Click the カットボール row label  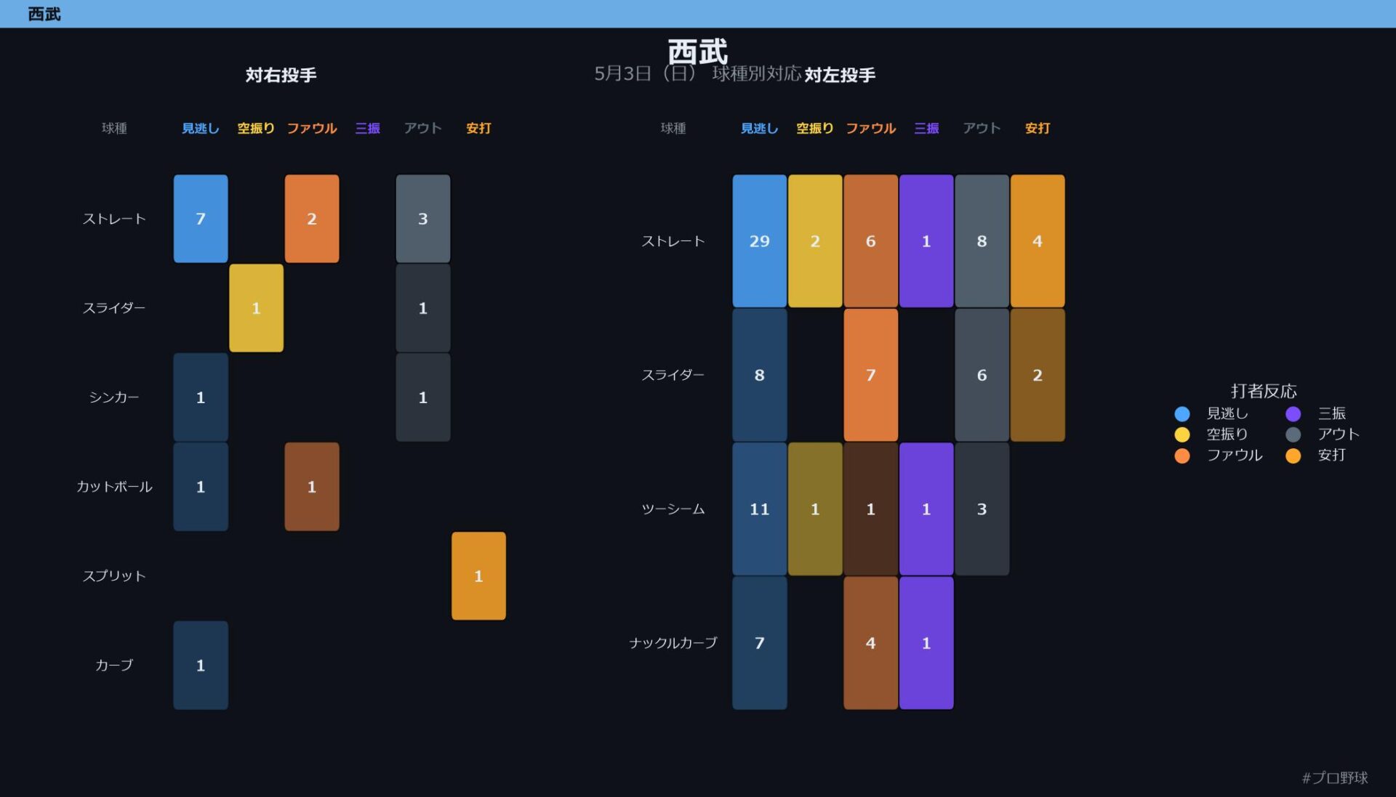(x=114, y=487)
